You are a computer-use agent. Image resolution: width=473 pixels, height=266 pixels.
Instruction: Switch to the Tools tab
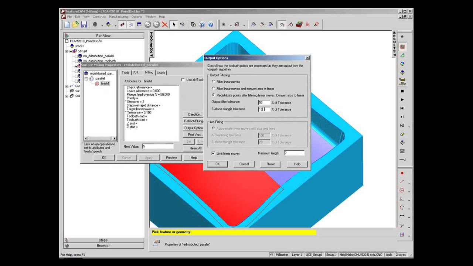[126, 73]
